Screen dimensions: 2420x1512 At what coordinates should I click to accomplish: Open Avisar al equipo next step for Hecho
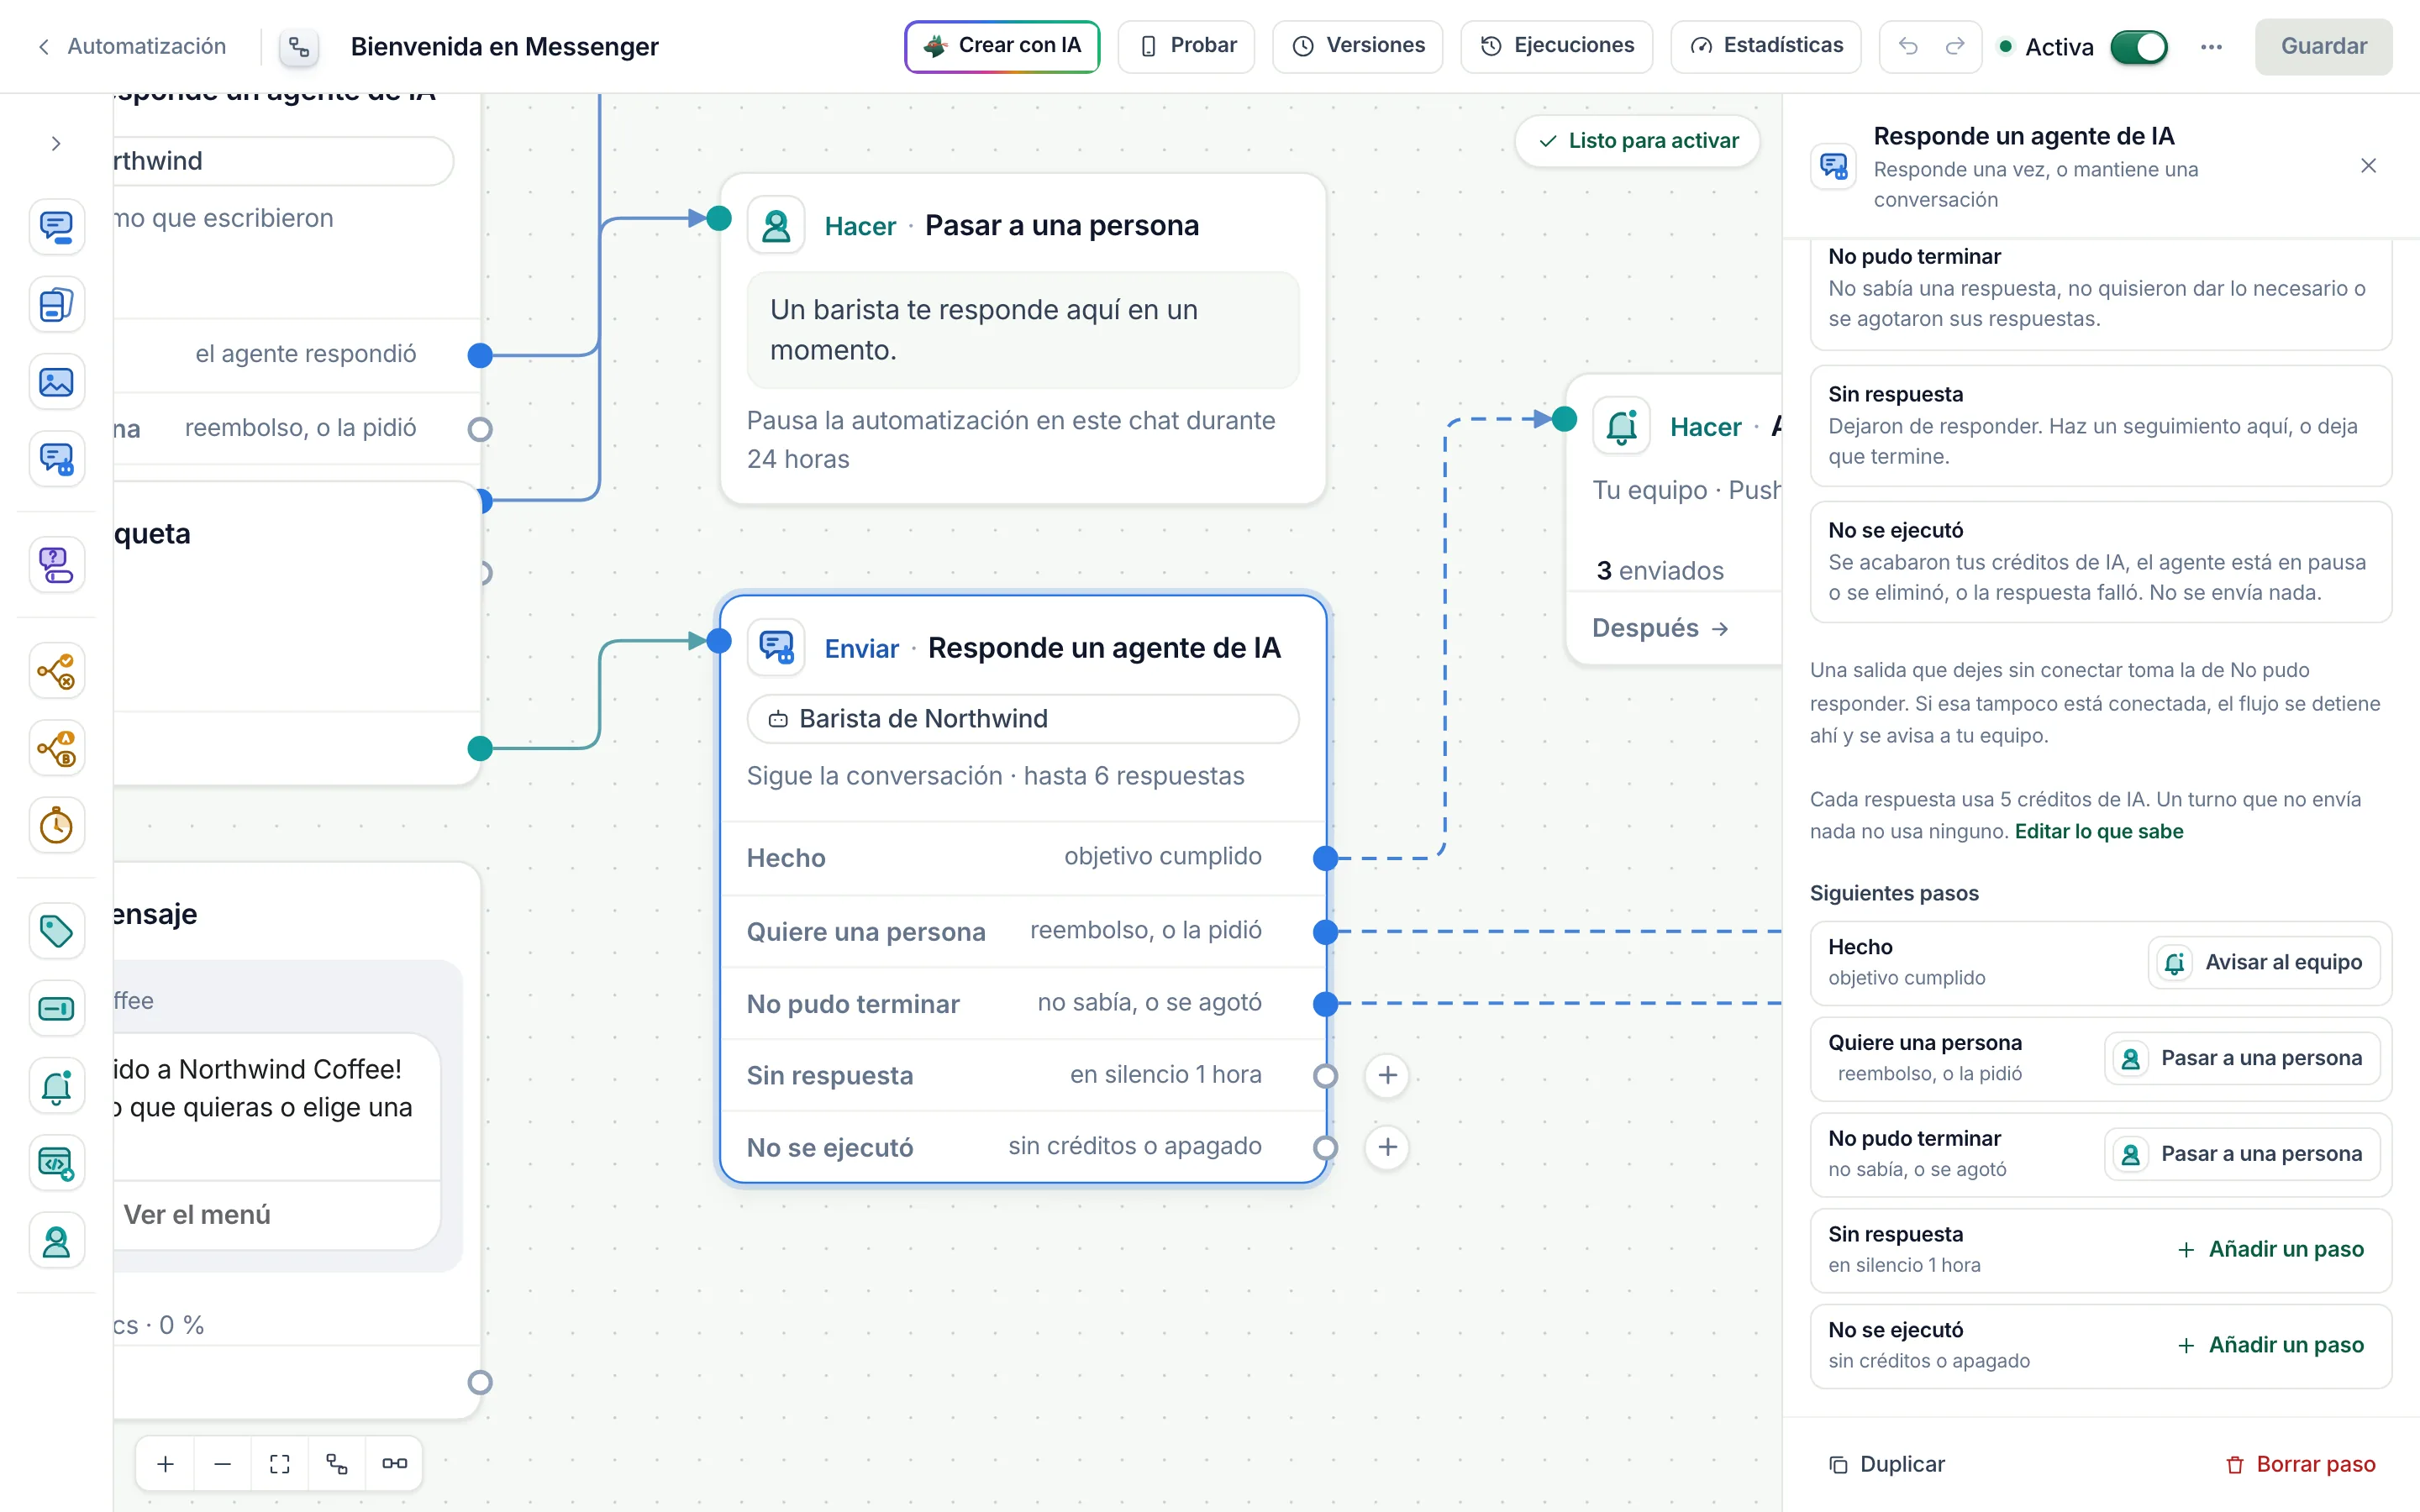coord(2264,962)
